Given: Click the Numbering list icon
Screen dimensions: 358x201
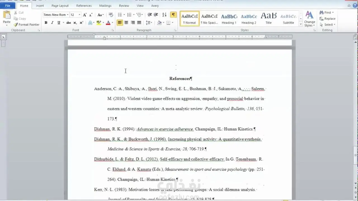Looking at the screenshot, I should pos(129,15).
